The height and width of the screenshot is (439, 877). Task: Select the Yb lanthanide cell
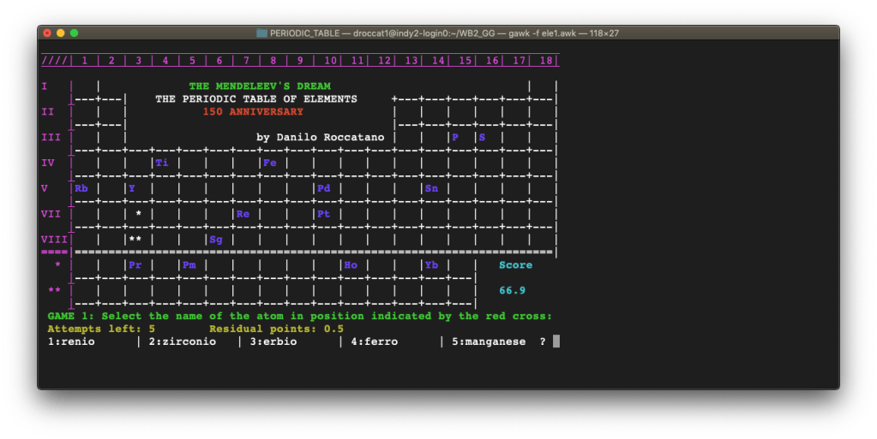(431, 265)
